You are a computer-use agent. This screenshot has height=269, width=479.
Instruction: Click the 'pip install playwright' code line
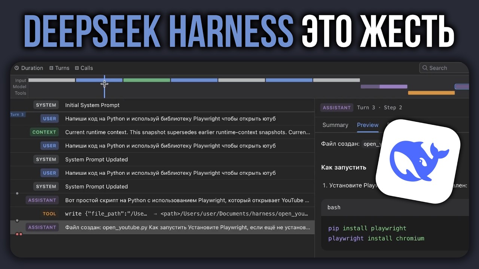(x=367, y=228)
